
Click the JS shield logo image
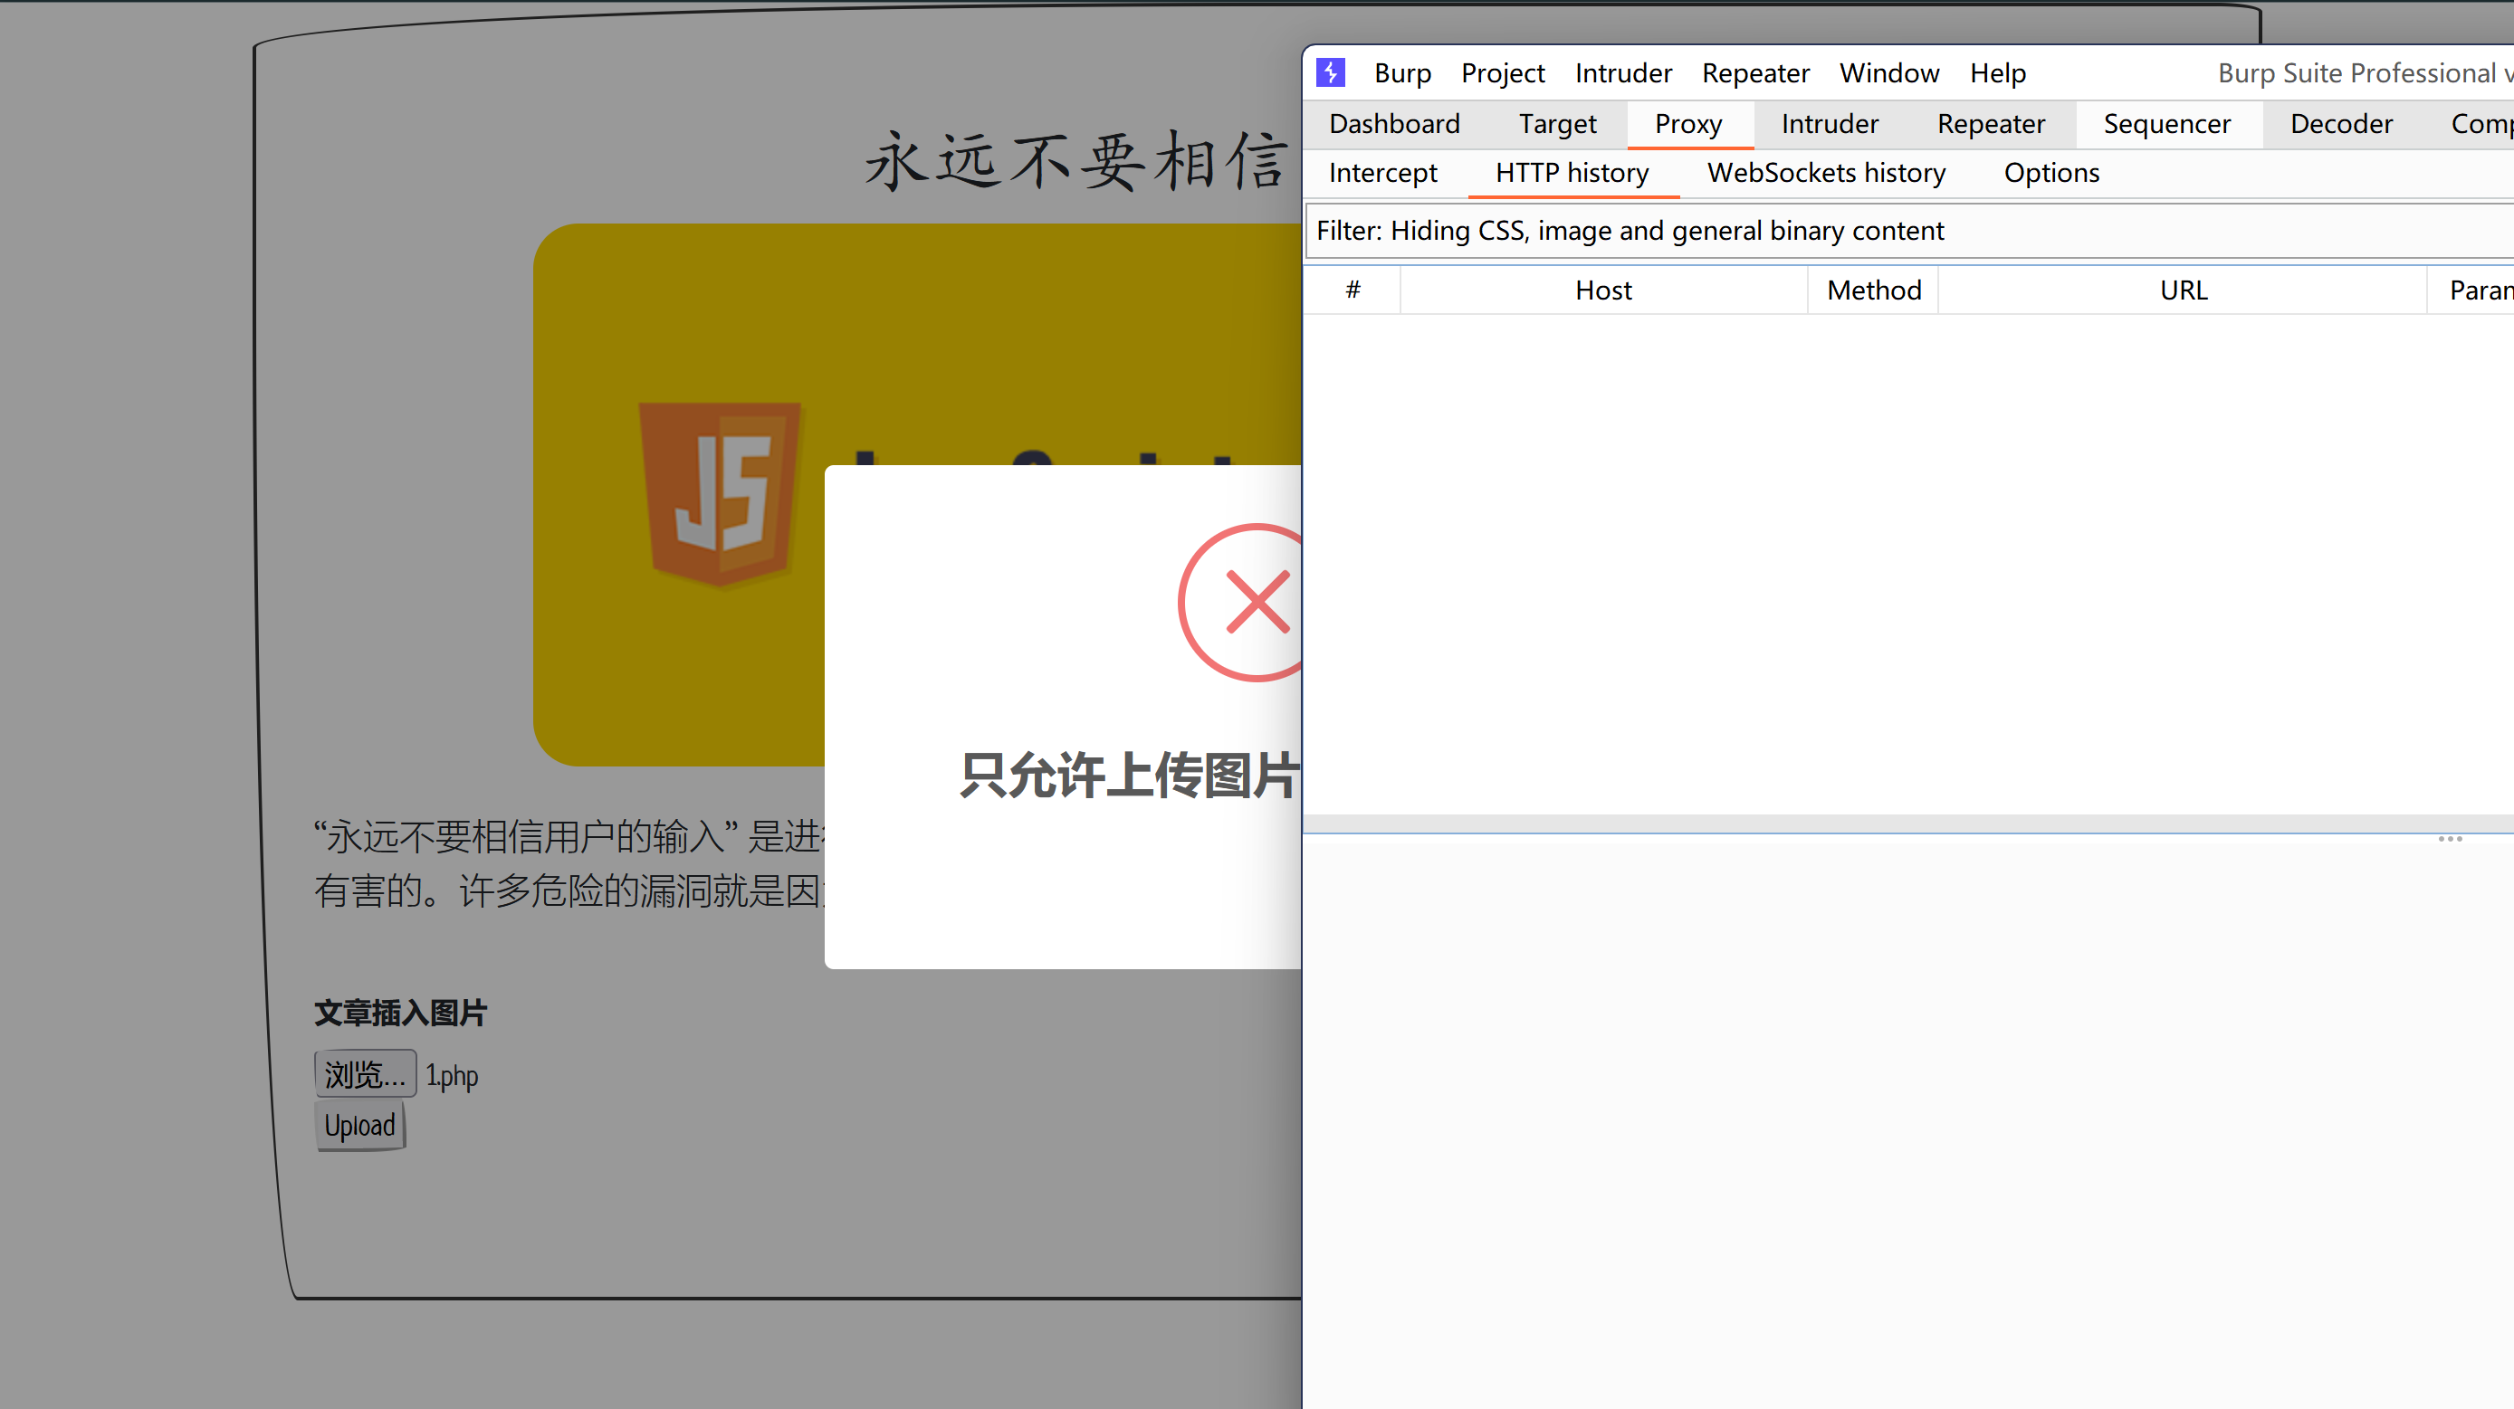(x=721, y=493)
